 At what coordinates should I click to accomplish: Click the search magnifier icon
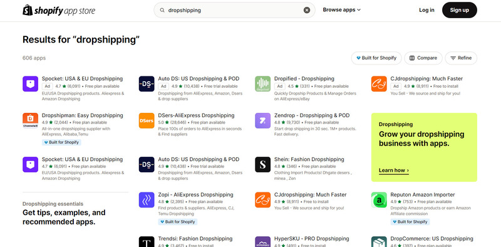tap(162, 10)
